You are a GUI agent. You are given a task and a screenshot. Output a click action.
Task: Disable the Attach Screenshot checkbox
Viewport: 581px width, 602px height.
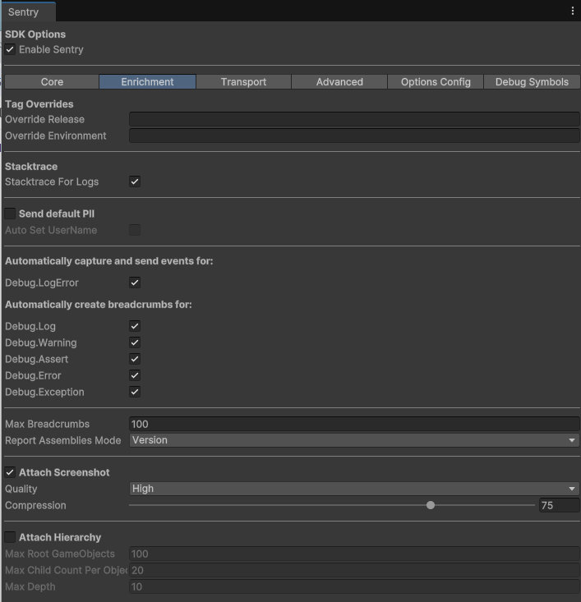10,472
